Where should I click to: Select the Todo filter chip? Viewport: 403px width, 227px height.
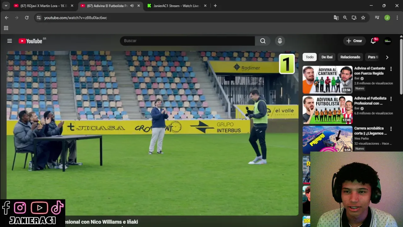(x=309, y=57)
